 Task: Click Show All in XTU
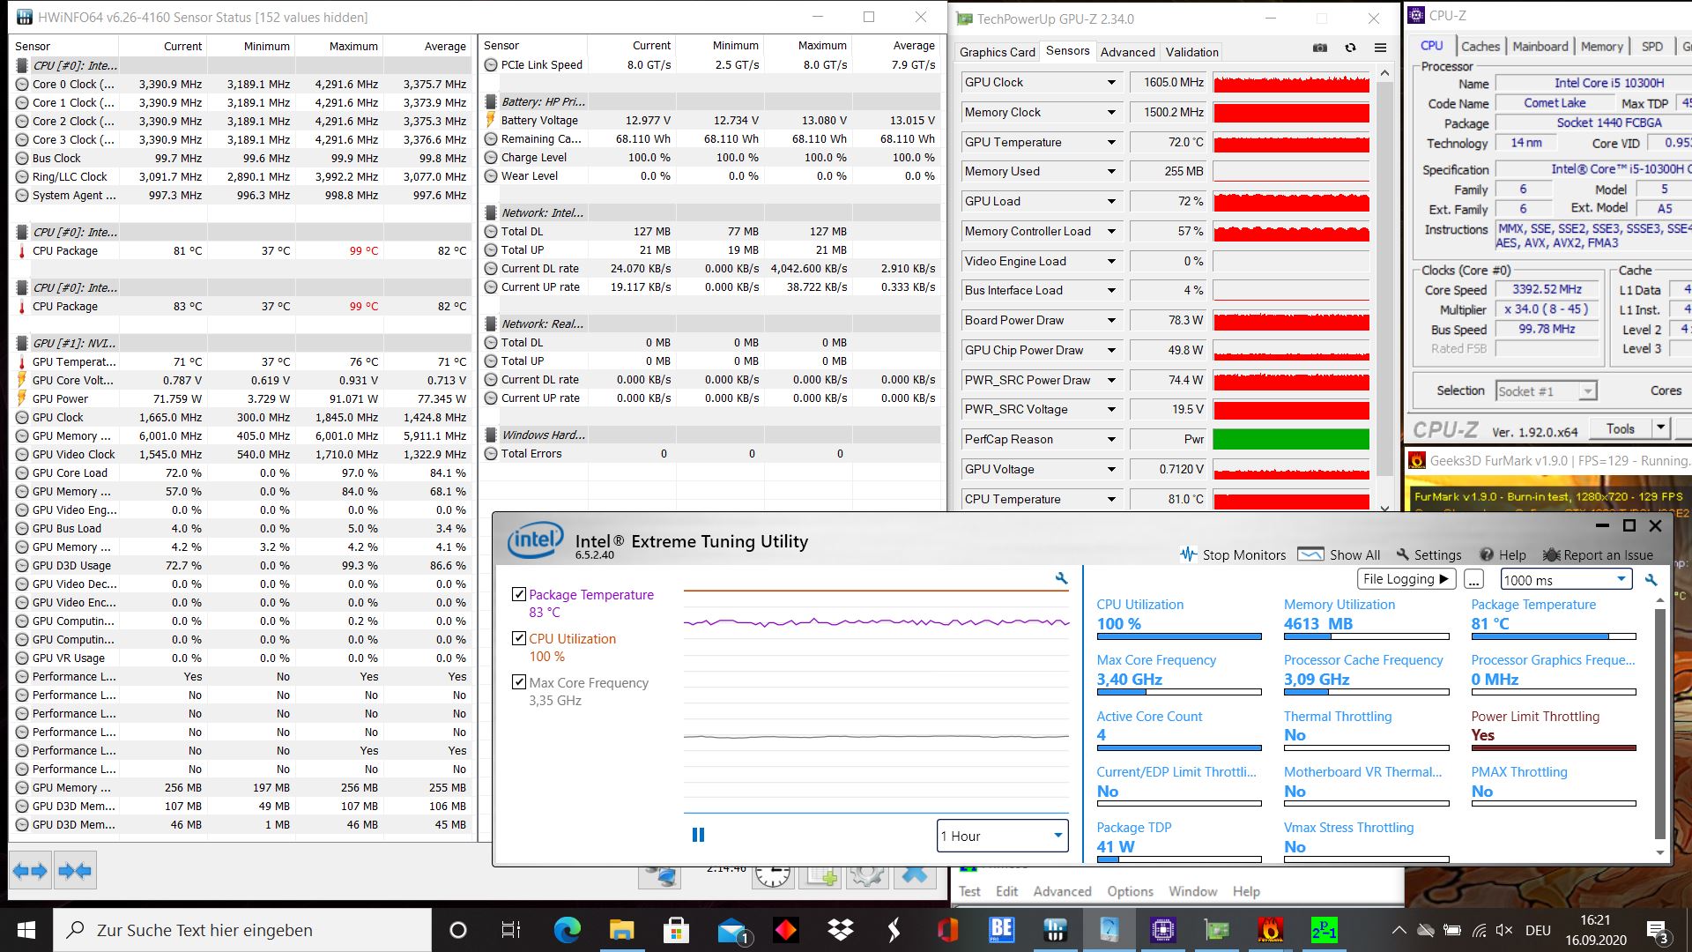pos(1339,554)
